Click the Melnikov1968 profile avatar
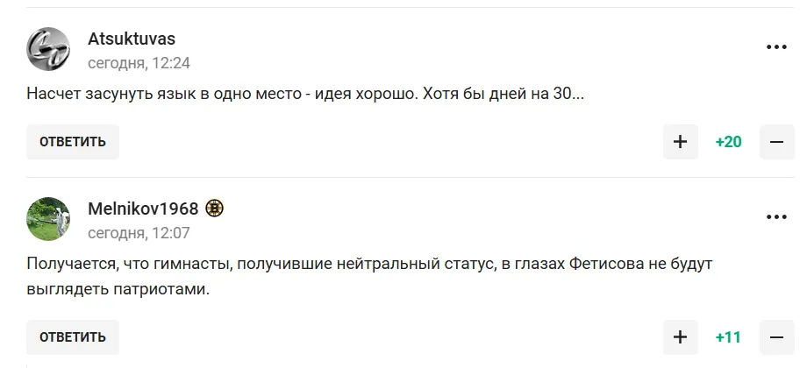The image size is (807, 368). [x=48, y=219]
